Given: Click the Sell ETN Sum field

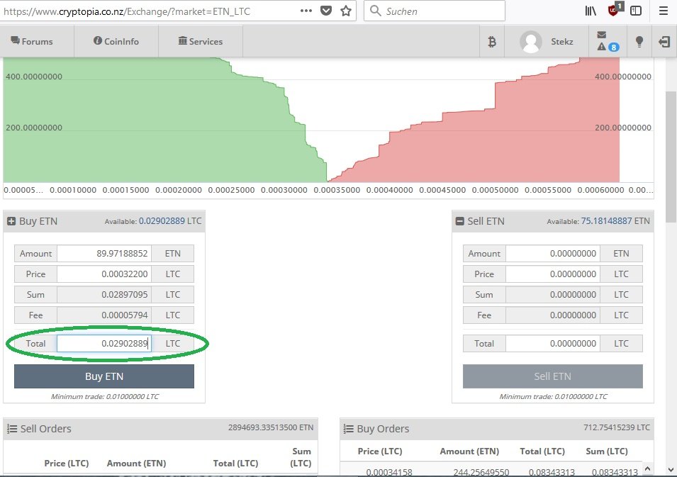Looking at the screenshot, I should click(x=553, y=294).
